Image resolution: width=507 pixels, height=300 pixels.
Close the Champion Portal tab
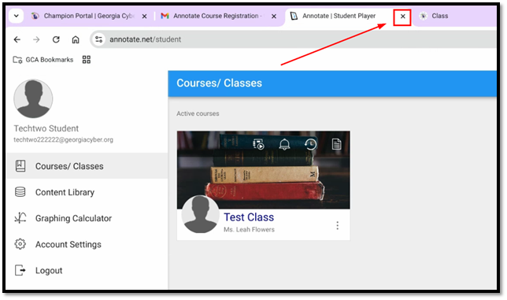coord(145,17)
